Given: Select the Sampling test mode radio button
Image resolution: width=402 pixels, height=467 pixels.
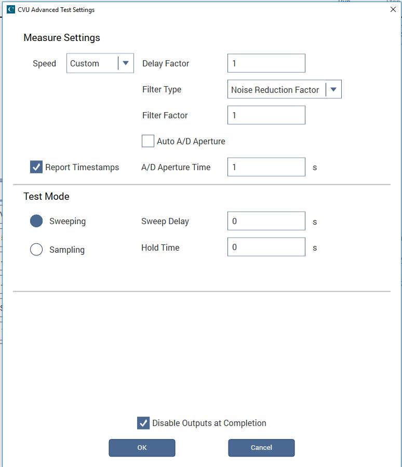Looking at the screenshot, I should (36, 249).
